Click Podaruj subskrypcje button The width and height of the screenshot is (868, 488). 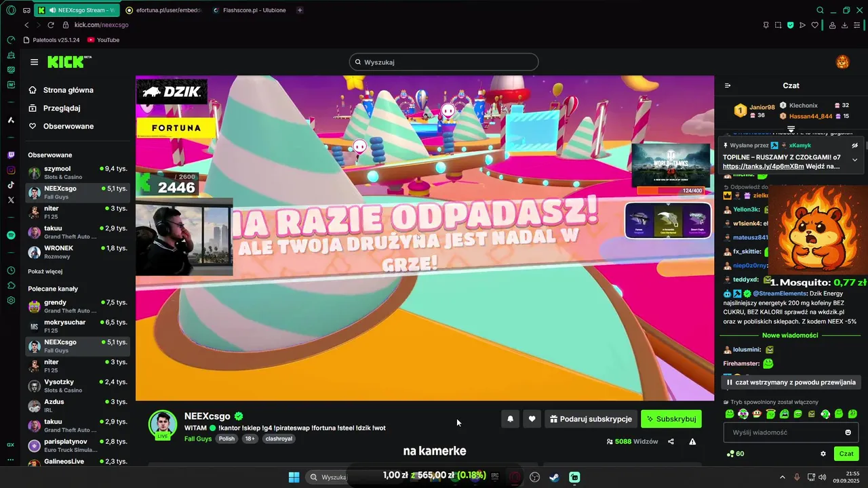pos(591,419)
